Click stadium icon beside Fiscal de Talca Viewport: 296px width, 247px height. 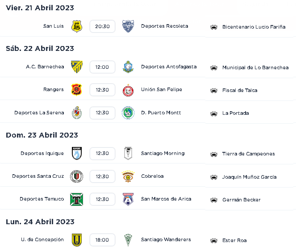214,91
